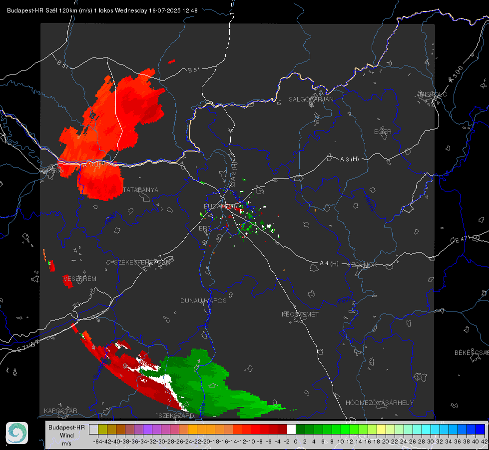Select the TATABÁNYA city label
The width and height of the screenshot is (489, 450).
pos(141,190)
